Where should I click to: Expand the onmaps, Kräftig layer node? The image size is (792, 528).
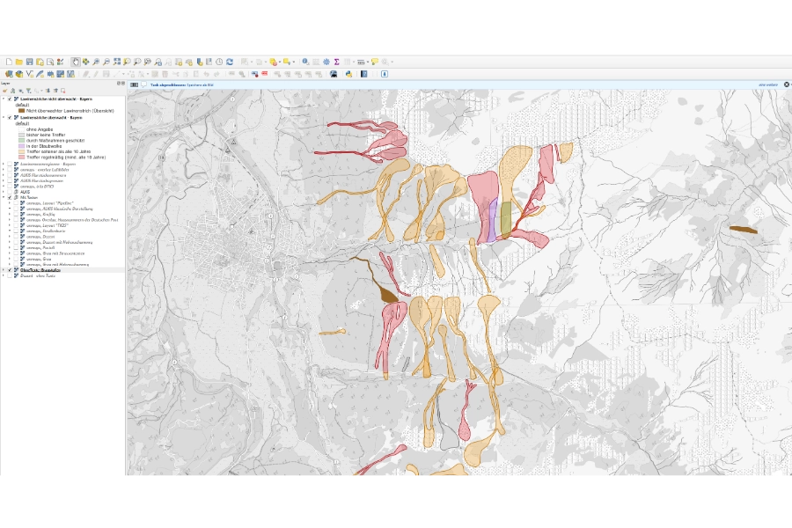tap(10, 214)
